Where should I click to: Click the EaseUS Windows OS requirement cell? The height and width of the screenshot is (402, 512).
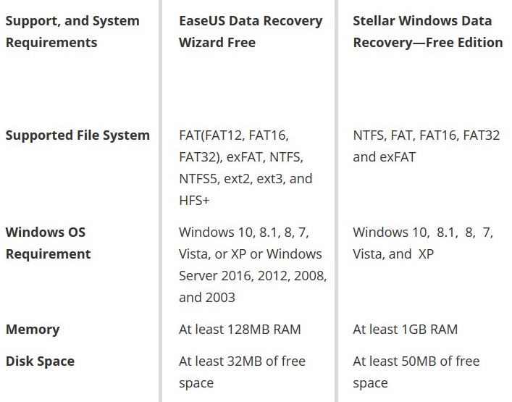tap(252, 264)
